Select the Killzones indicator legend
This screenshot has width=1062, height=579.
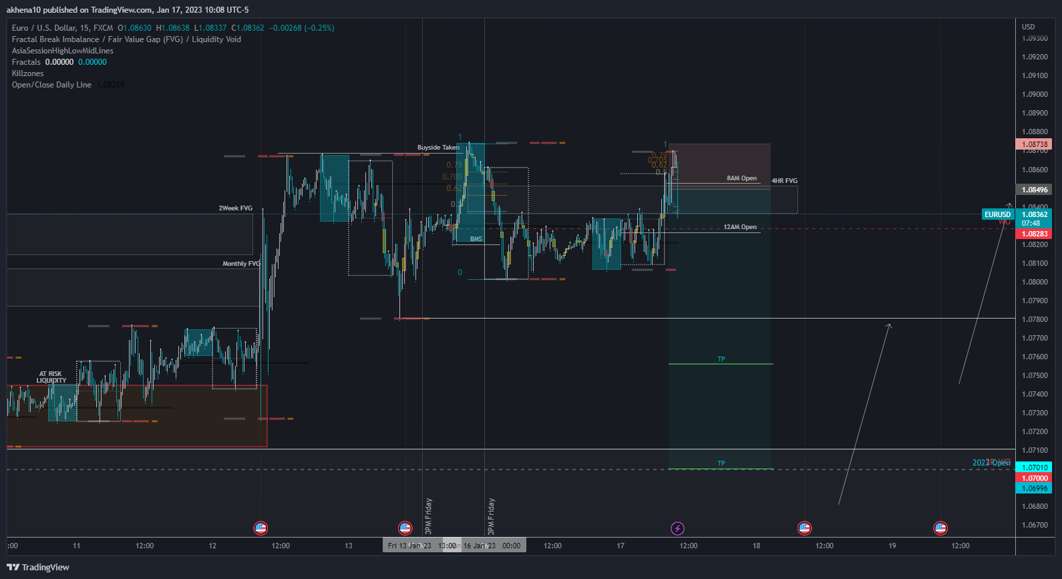tap(27, 73)
